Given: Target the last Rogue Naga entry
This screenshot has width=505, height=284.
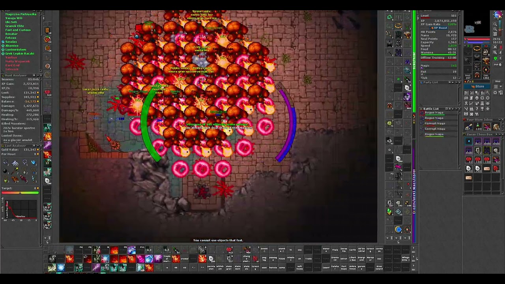Looking at the screenshot, I should (438, 135).
